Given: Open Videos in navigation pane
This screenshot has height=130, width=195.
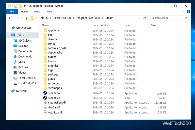Looking at the screenshot, I should pyautogui.click(x=20, y=73).
